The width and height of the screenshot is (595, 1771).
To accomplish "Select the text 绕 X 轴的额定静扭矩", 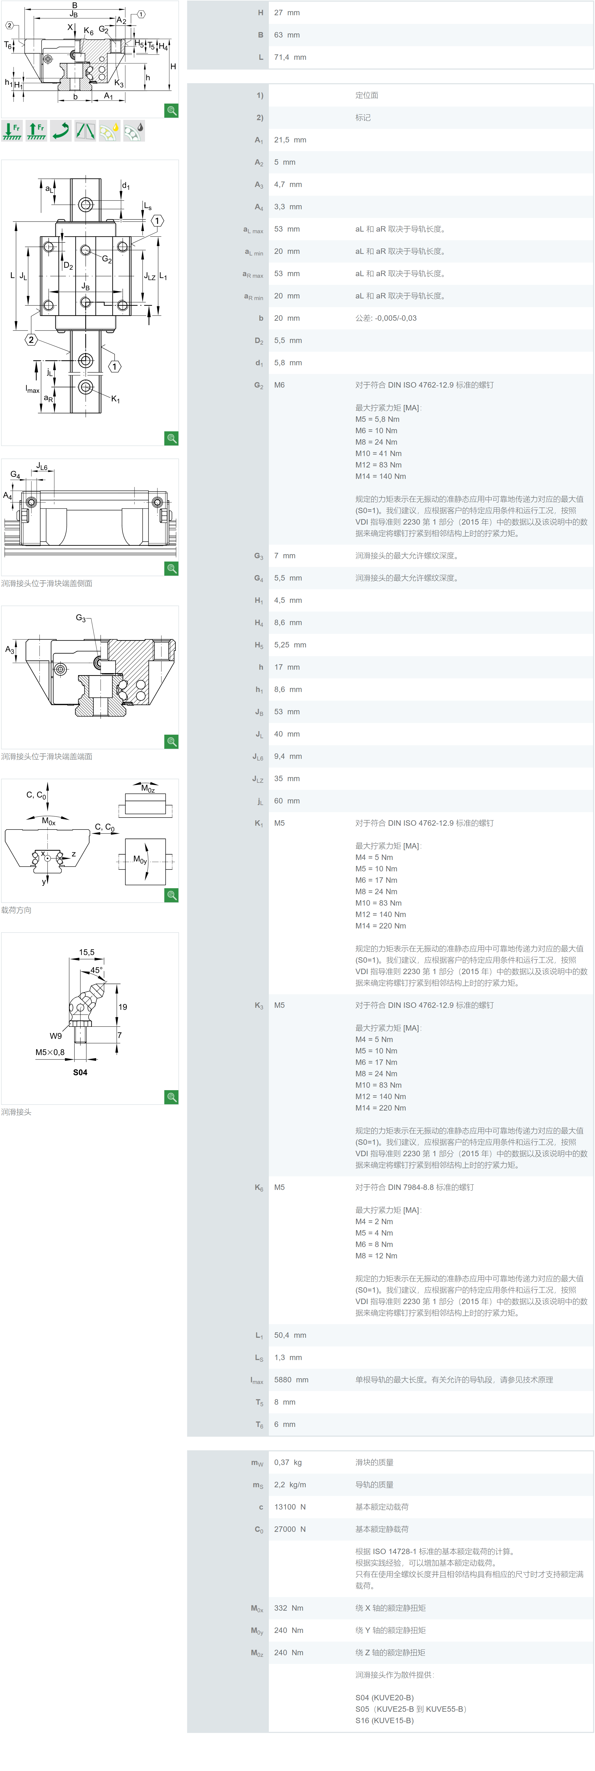I will [x=390, y=1608].
